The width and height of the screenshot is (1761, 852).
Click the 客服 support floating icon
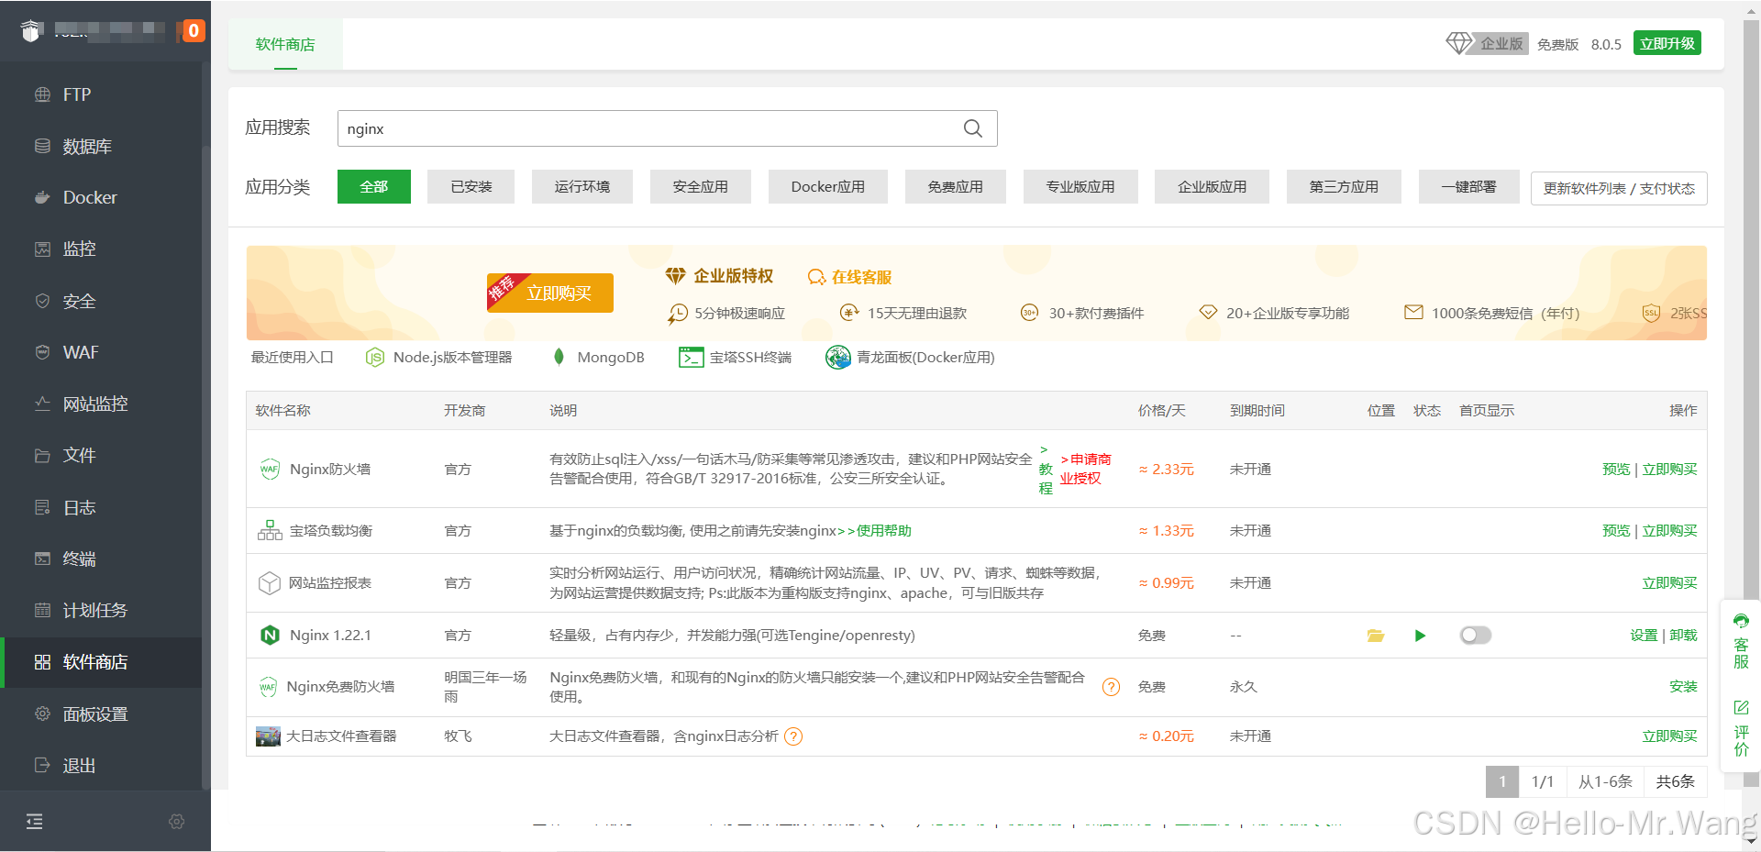1741,640
